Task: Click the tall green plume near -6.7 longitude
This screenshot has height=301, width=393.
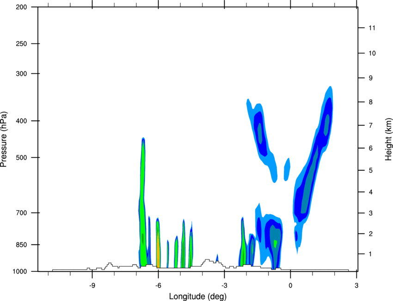Action: pos(142,201)
